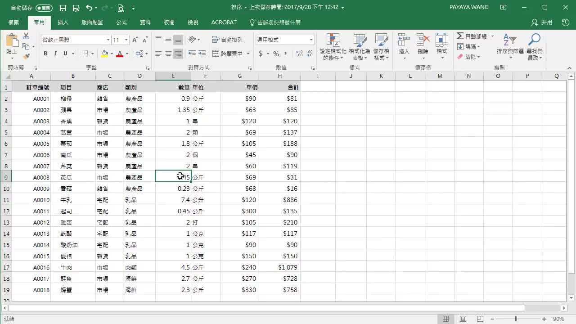Open the 跨欄置中 dropdown arrow
The image size is (576, 324).
tap(248, 54)
